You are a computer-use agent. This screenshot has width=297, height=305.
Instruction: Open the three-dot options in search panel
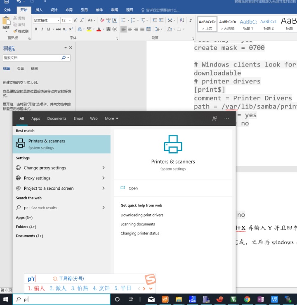coord(226,118)
